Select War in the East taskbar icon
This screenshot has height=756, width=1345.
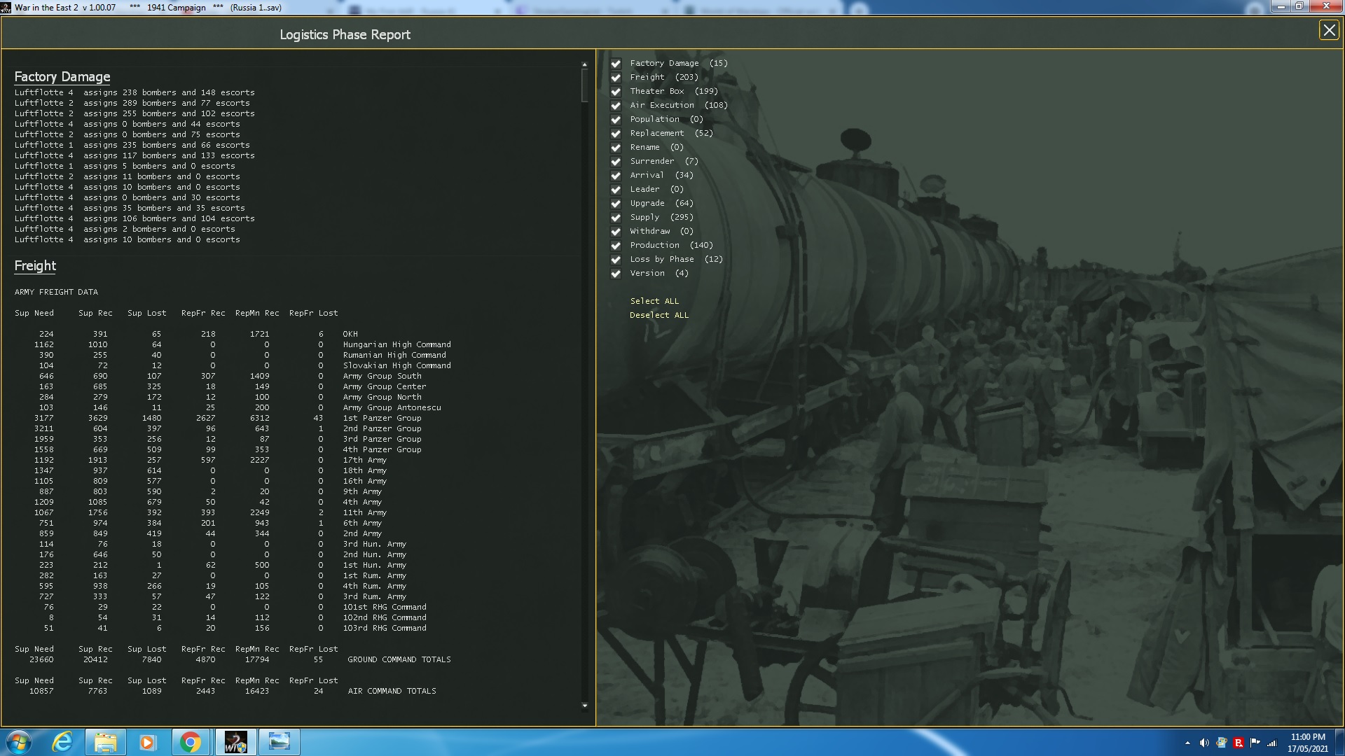tap(235, 742)
